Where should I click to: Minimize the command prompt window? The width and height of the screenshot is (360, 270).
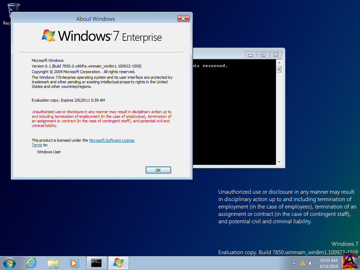(250, 54)
